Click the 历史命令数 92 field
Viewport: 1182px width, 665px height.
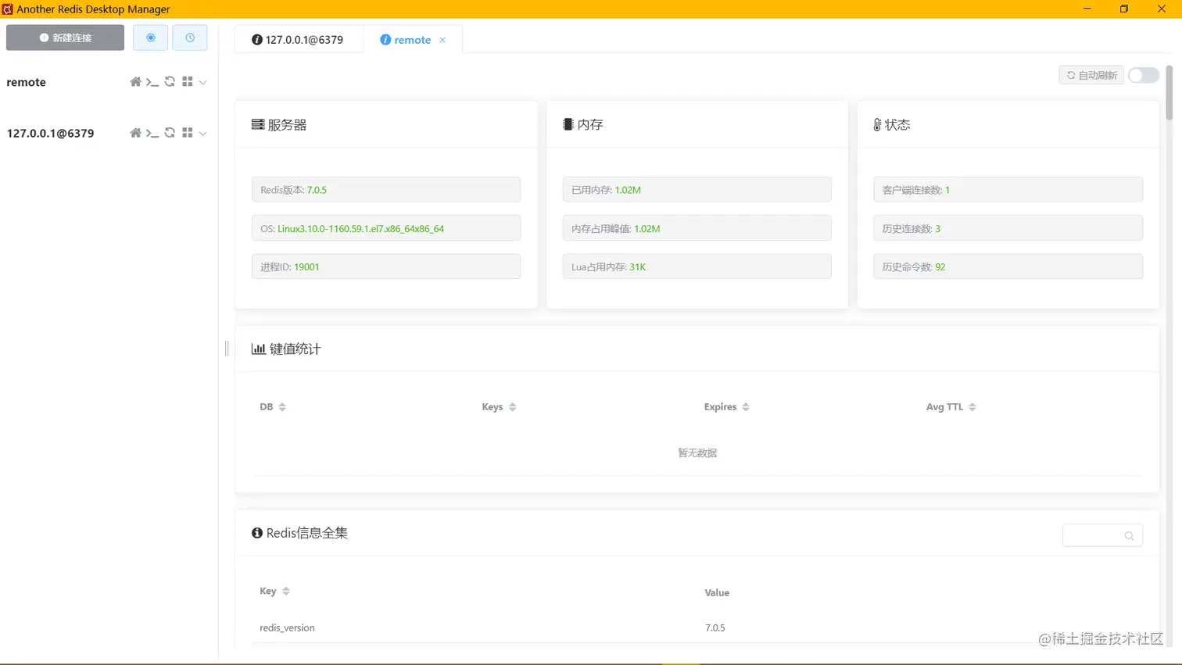pyautogui.click(x=1008, y=266)
